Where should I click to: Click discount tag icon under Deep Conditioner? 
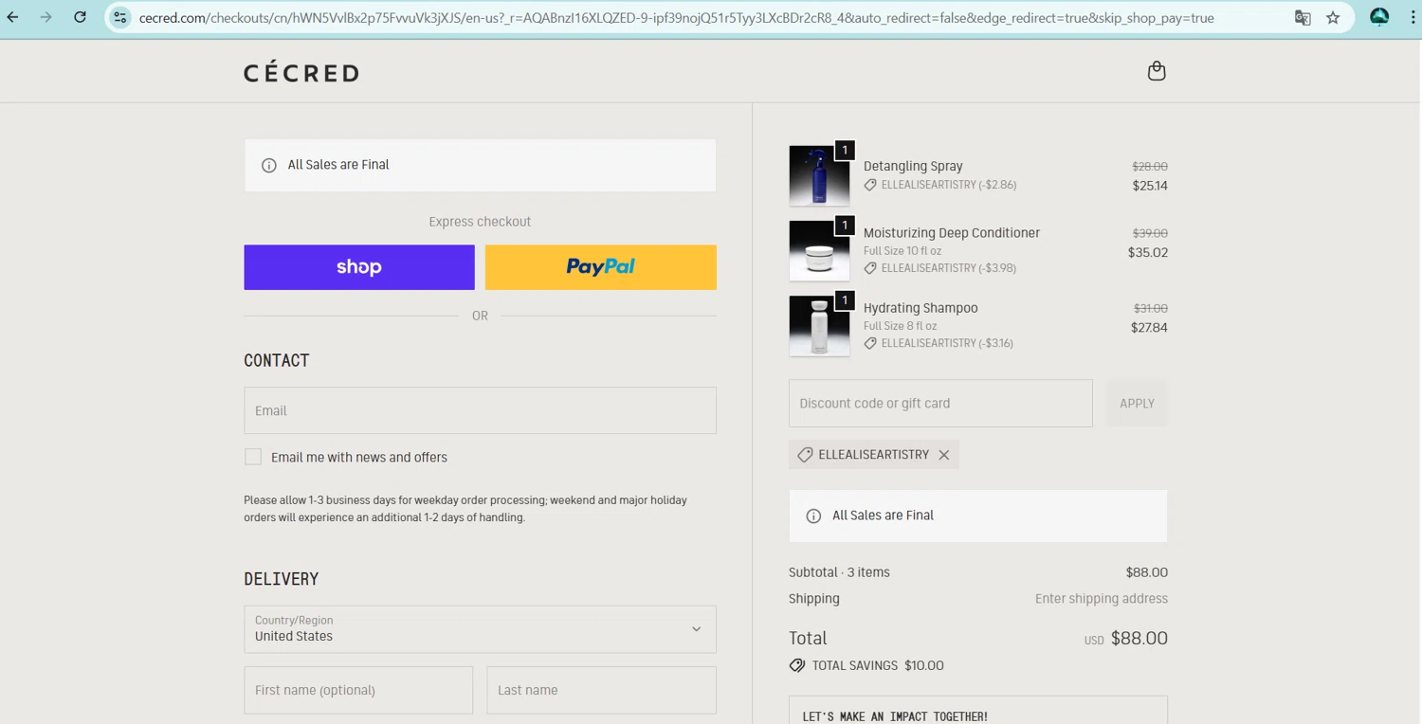coord(870,268)
